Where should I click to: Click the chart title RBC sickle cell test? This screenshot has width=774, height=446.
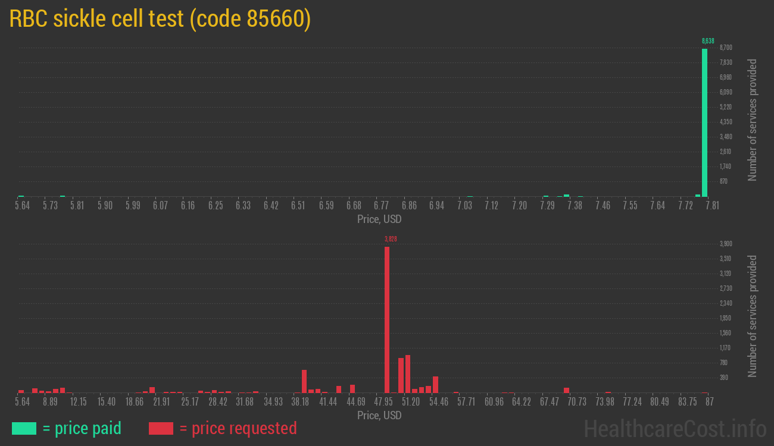tap(160, 19)
